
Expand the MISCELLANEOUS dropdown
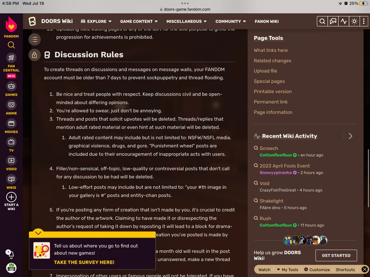(x=186, y=22)
